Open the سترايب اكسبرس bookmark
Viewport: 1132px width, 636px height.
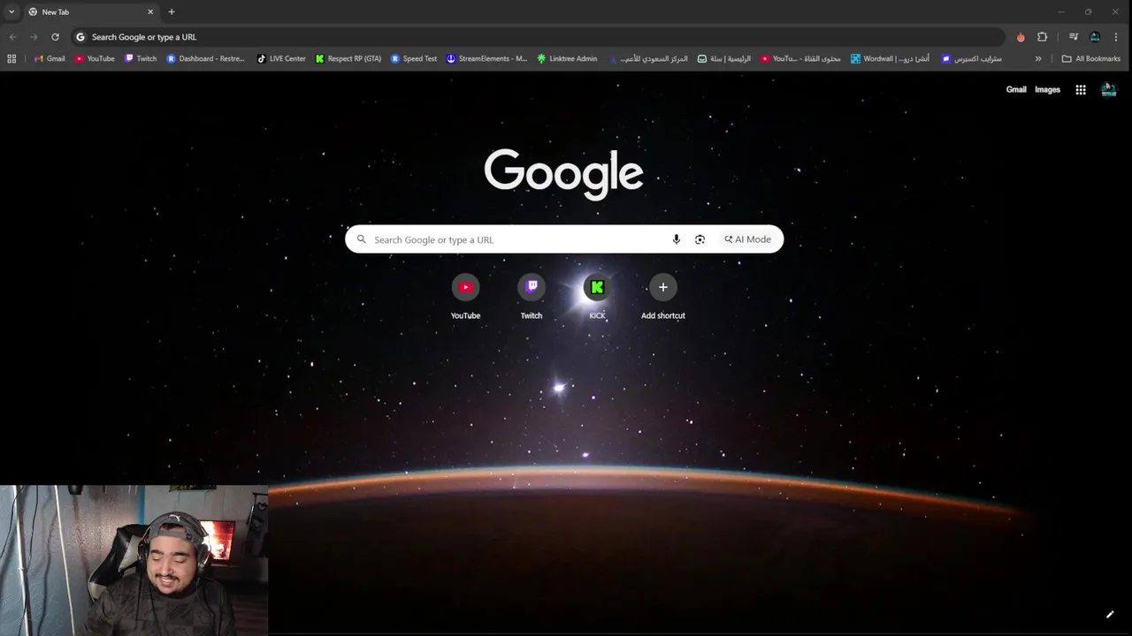pos(972,58)
